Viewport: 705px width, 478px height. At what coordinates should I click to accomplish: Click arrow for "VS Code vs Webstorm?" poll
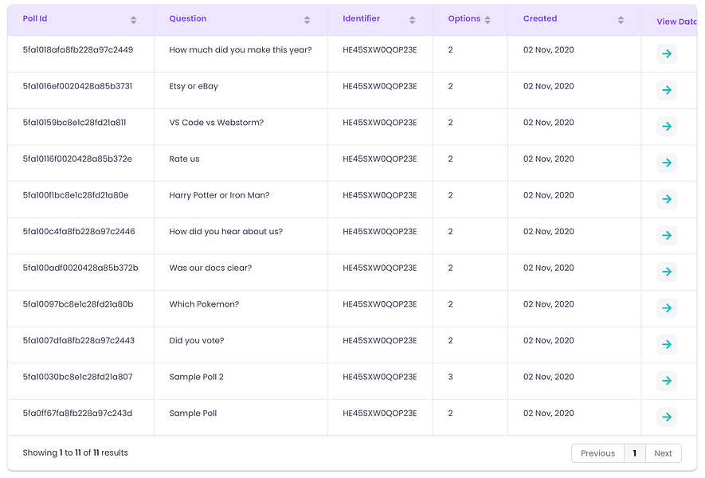[x=667, y=127]
